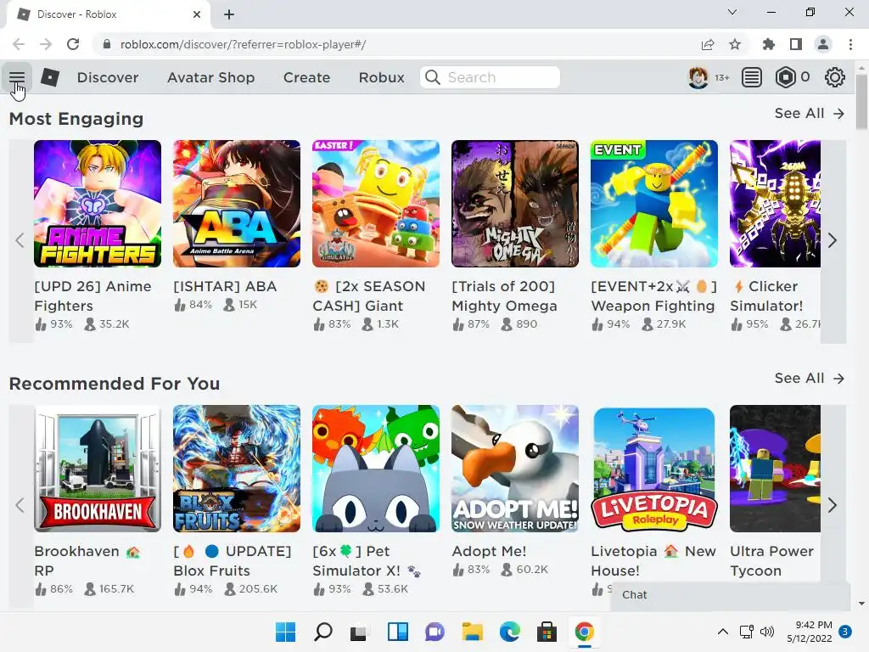See All for Most Engaging
The width and height of the screenshot is (869, 652).
coord(809,113)
